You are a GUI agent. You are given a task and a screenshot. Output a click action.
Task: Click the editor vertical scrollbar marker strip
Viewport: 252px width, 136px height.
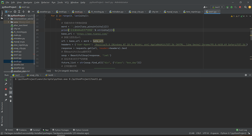click(251, 42)
